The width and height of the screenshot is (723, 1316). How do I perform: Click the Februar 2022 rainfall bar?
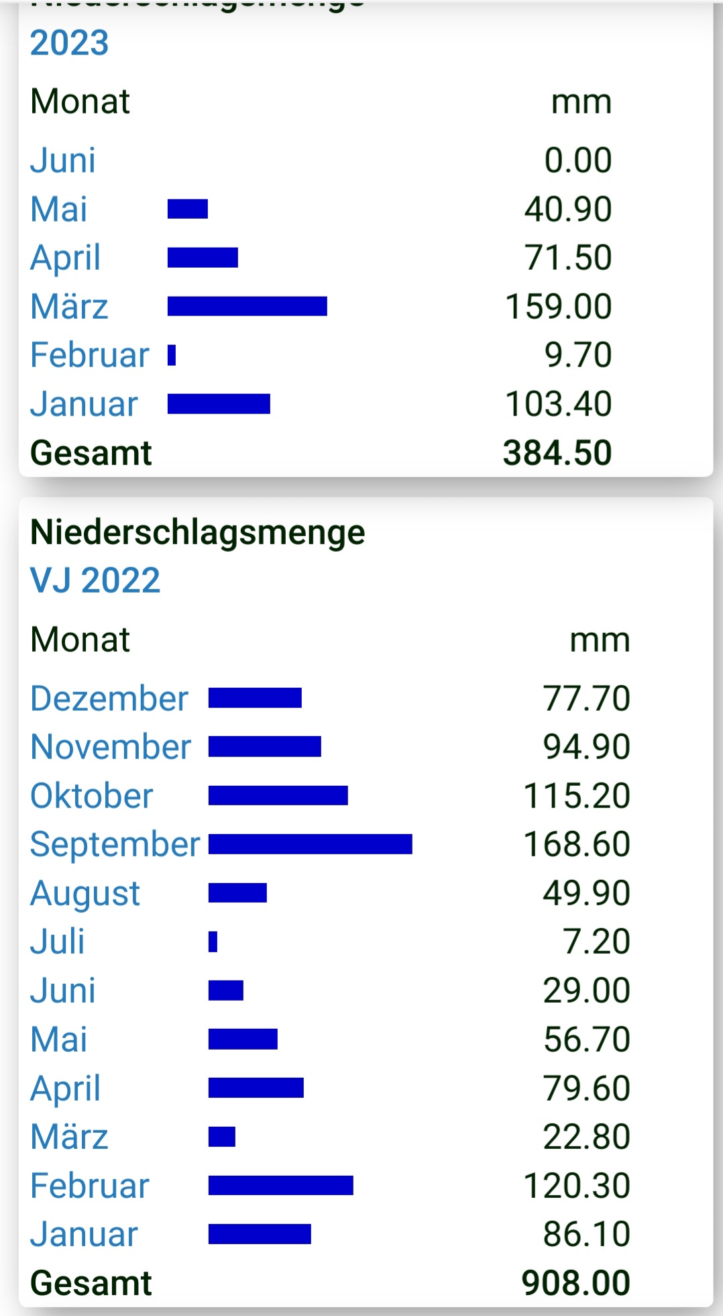280,1186
